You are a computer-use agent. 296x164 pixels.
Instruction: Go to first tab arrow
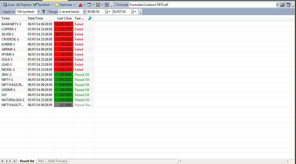2,161
